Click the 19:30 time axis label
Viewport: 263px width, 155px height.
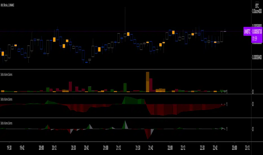(9, 148)
